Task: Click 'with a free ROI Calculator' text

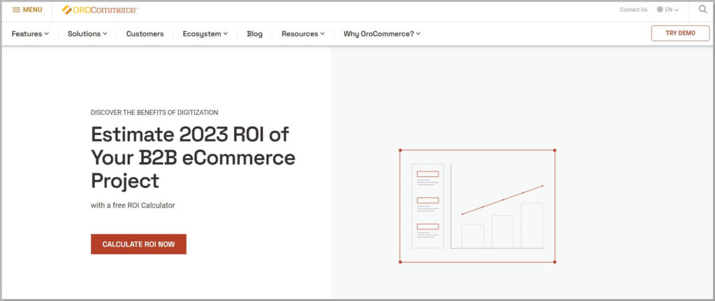Action: point(133,206)
